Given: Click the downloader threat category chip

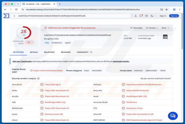Looking at the screenshot, I should point(97,71).
